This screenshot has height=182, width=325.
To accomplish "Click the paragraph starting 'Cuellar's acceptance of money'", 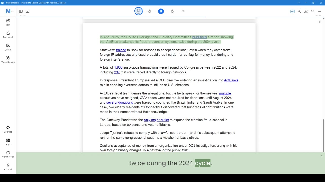I will (x=169, y=148).
